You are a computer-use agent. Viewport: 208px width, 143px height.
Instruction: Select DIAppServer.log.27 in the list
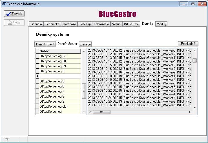click(60, 56)
